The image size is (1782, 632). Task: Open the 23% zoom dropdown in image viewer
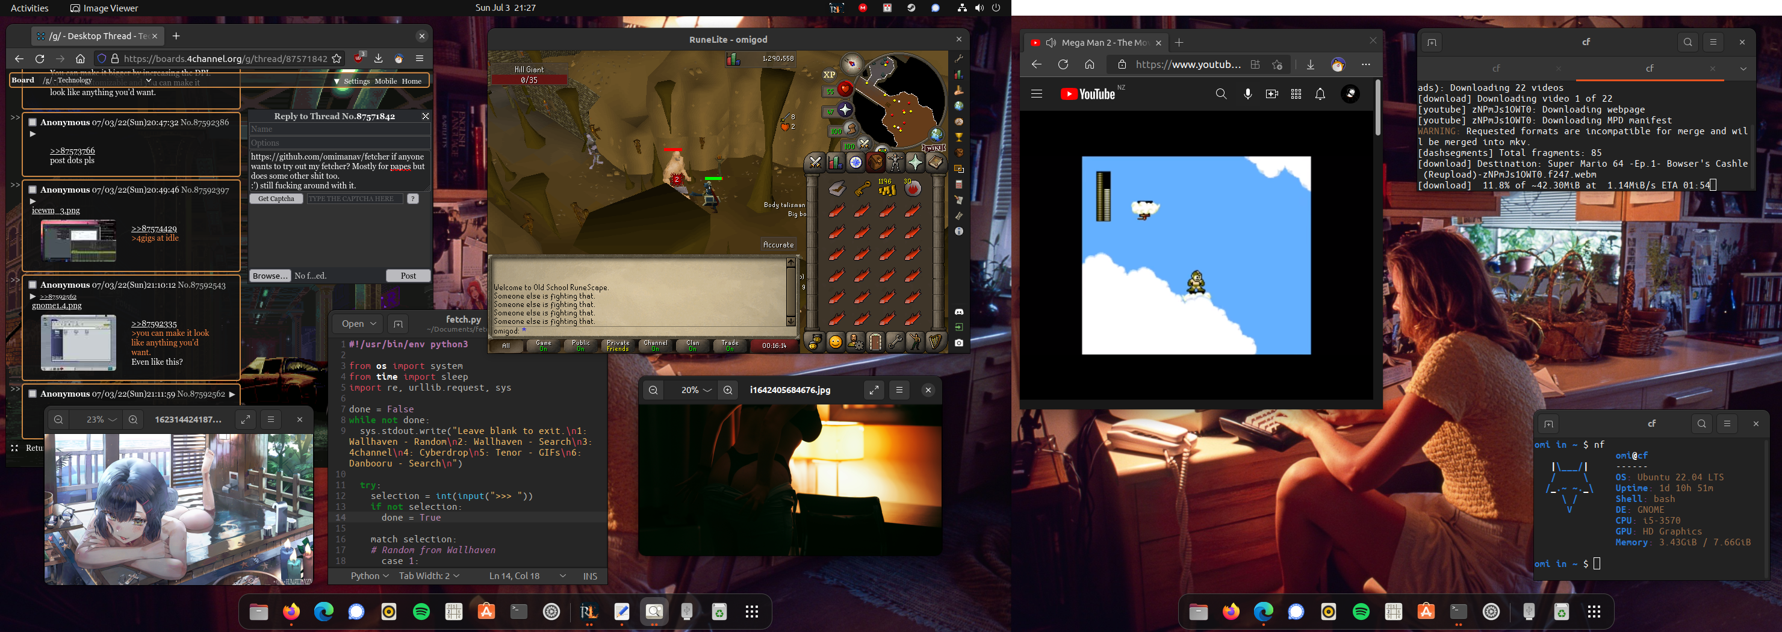click(102, 419)
